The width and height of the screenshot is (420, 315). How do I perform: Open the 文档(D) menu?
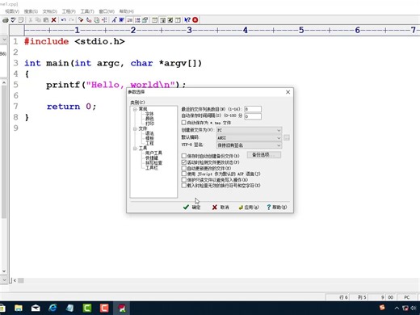click(x=50, y=11)
